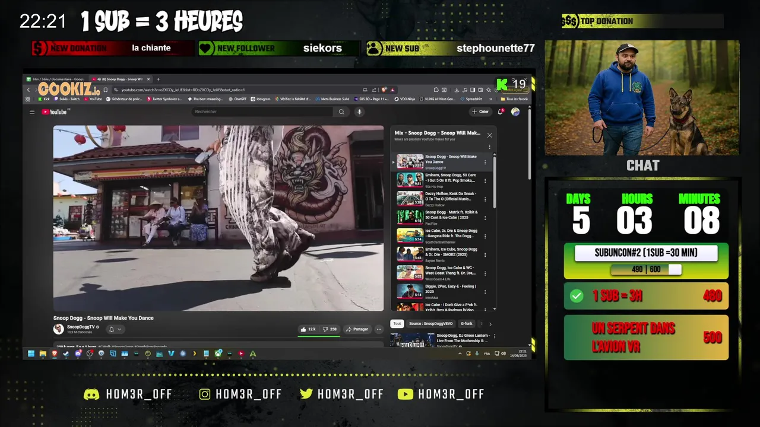Open the Kick bookmark
This screenshot has height=427, width=760.
44,99
